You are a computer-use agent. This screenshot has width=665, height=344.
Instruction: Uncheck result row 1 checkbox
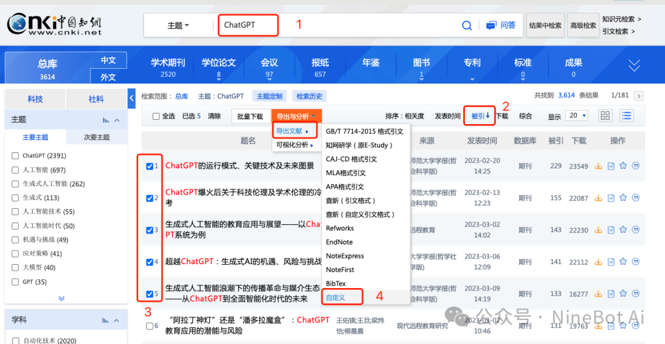click(x=149, y=166)
